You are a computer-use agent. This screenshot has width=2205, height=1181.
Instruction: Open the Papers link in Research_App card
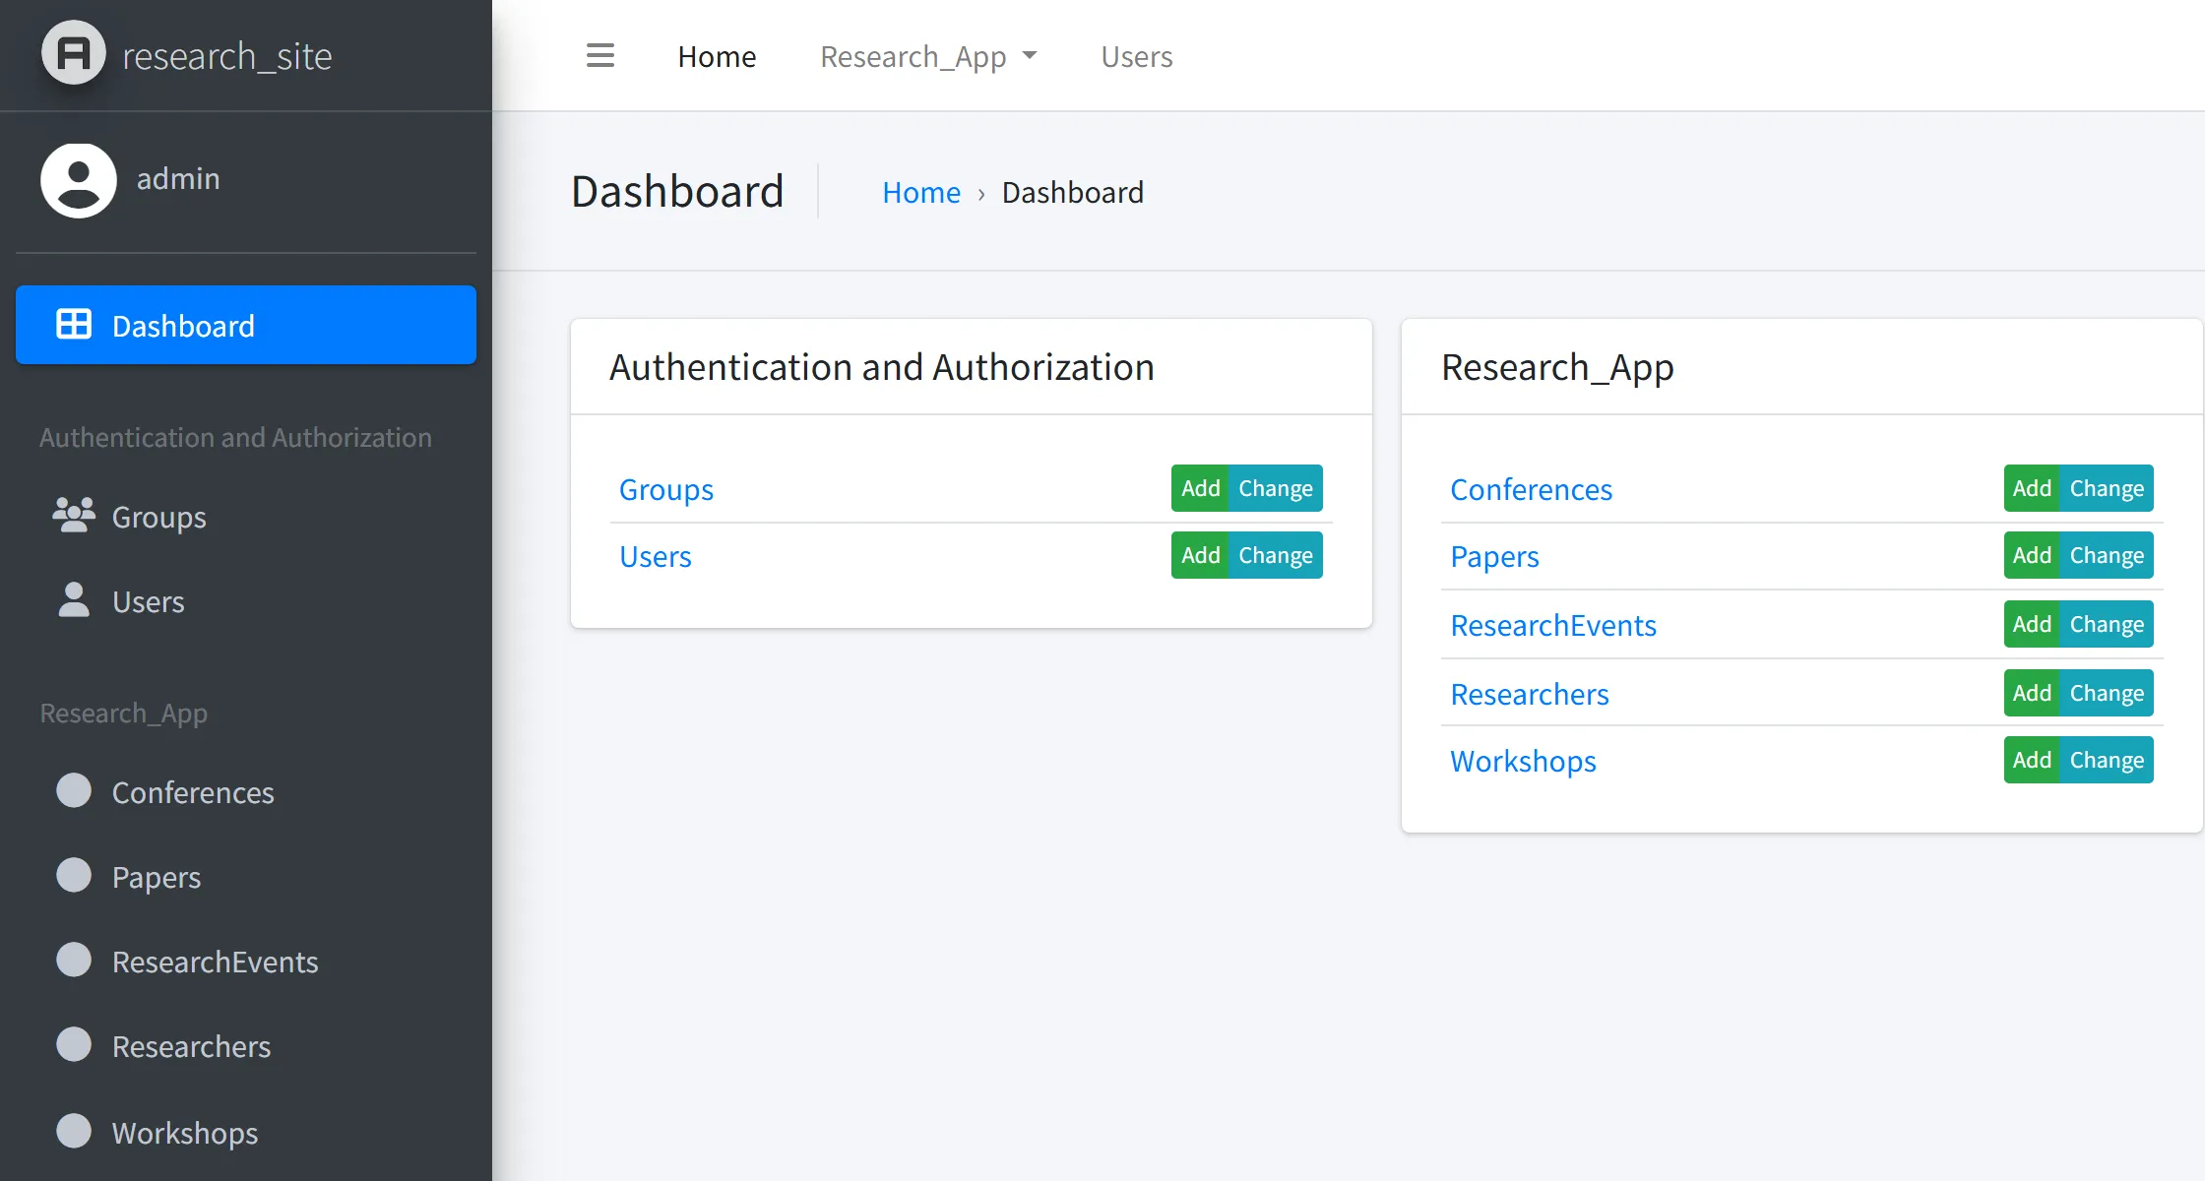(1494, 557)
